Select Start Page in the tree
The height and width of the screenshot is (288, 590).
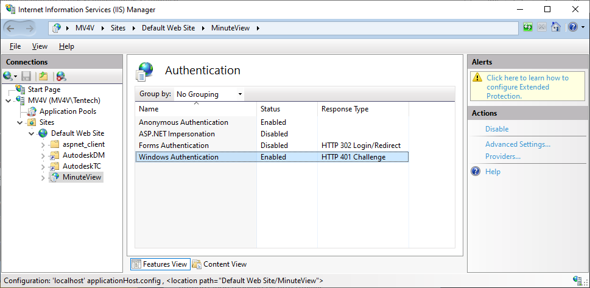[44, 90]
